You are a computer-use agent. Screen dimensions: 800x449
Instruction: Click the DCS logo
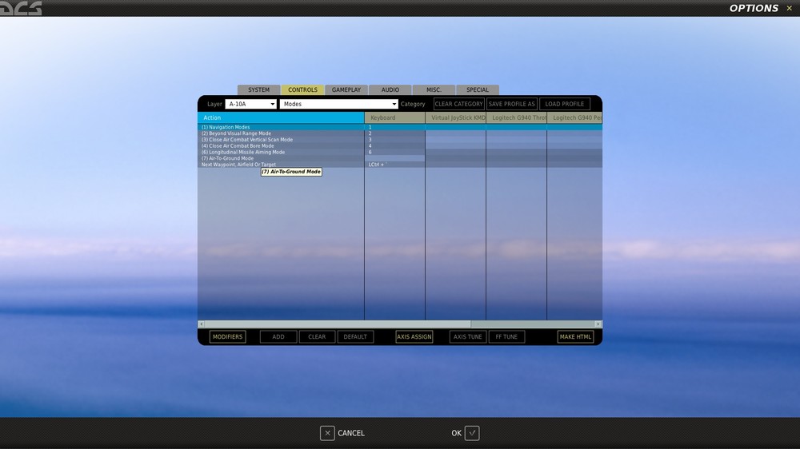21,8
